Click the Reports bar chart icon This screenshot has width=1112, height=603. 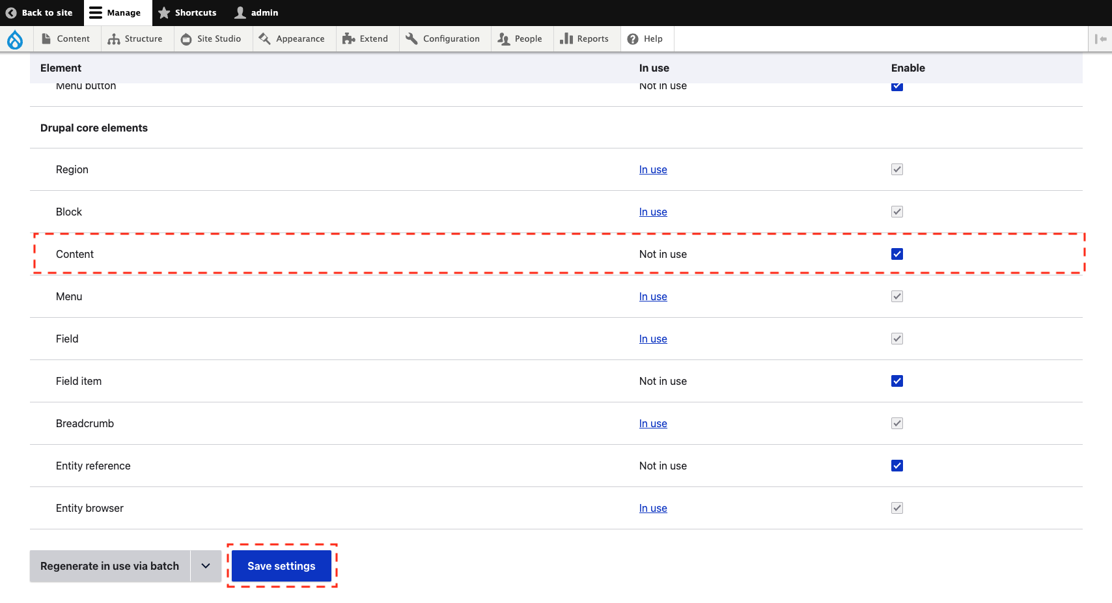click(566, 39)
